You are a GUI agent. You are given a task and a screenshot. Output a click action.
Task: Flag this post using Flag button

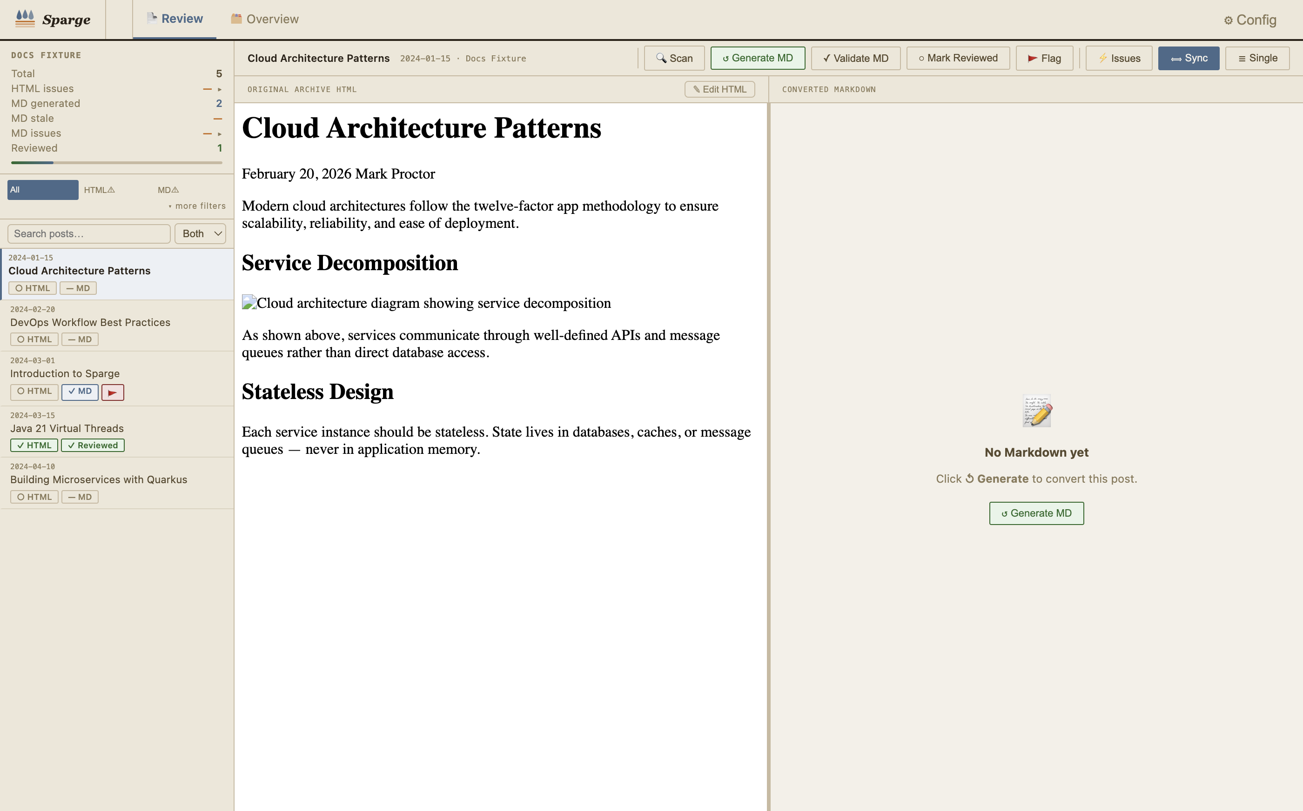click(x=1044, y=58)
